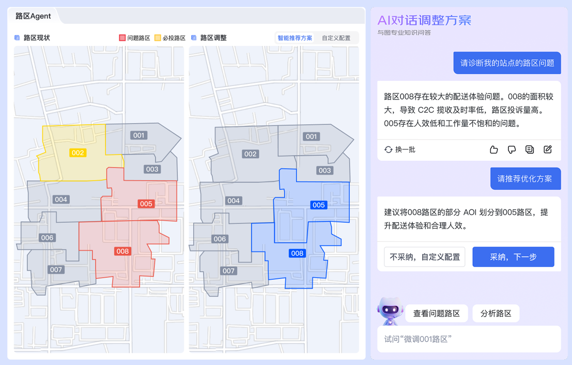Click the thumbs-up icon on diagnosis reply

[x=493, y=150]
